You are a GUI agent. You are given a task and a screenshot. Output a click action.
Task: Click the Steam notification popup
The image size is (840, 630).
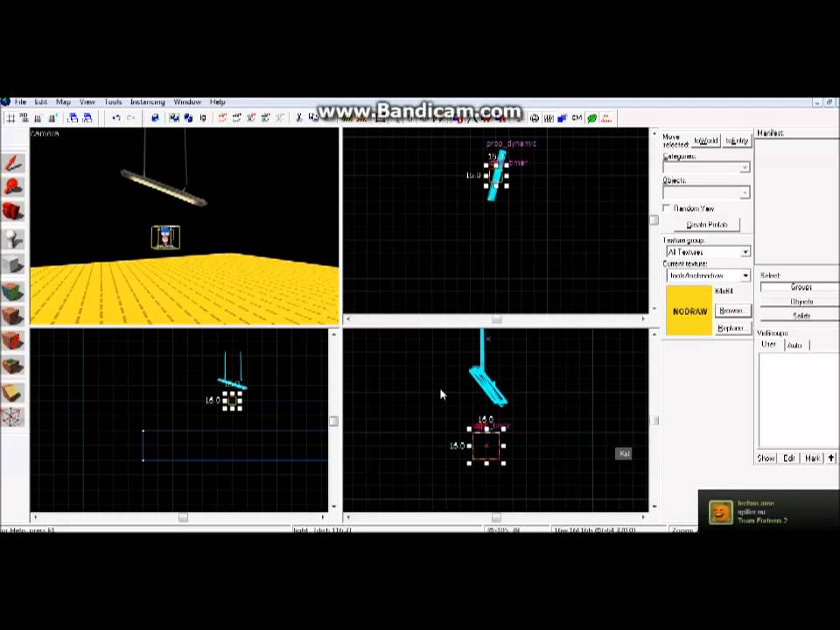point(769,511)
